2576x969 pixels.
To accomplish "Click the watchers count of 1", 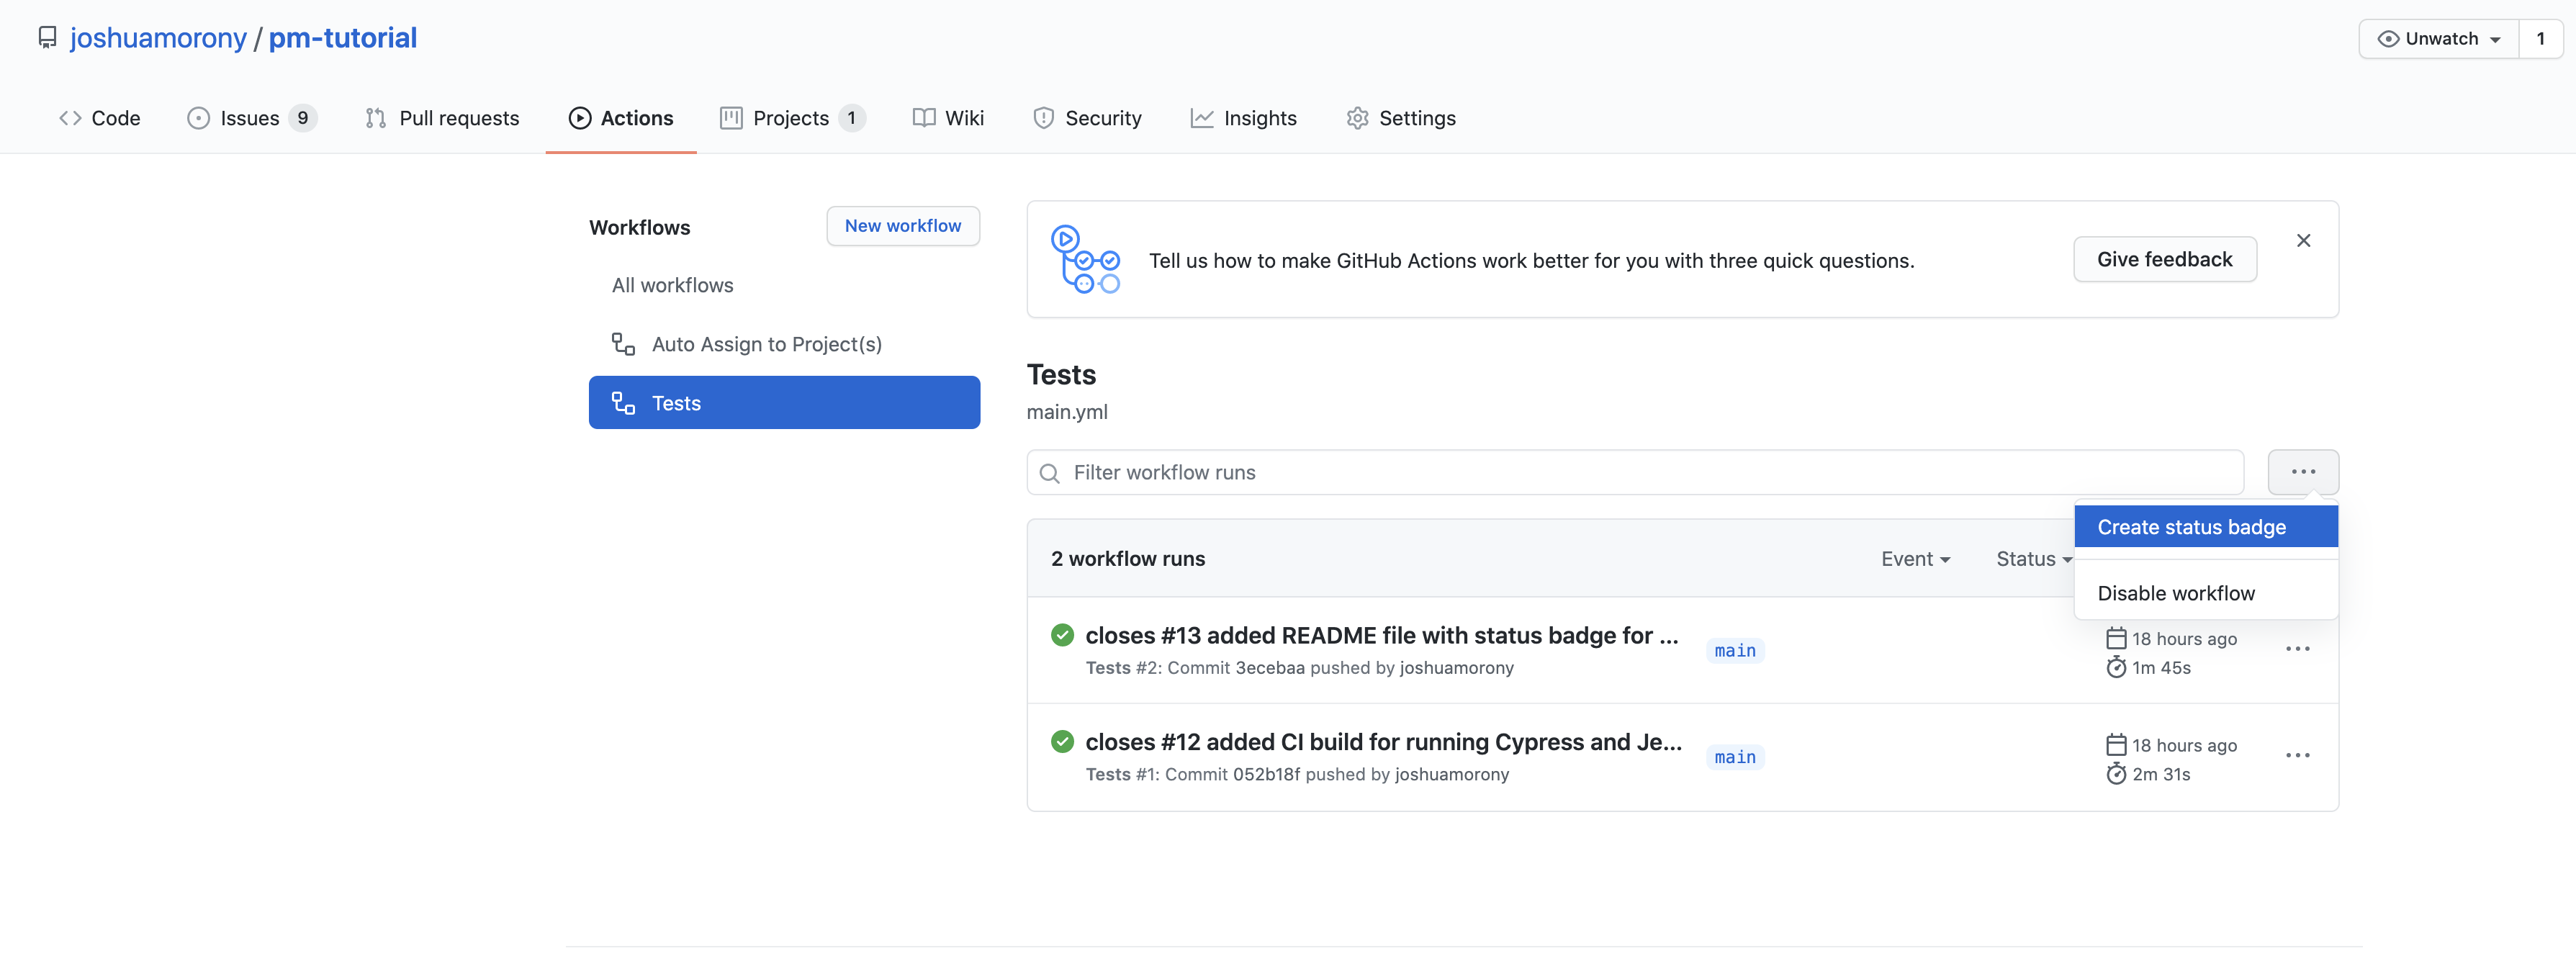I will (x=2540, y=39).
